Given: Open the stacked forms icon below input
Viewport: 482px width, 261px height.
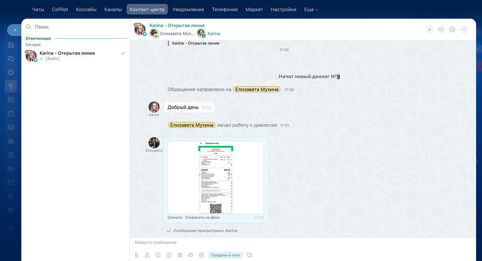Looking at the screenshot, I should click(x=180, y=255).
